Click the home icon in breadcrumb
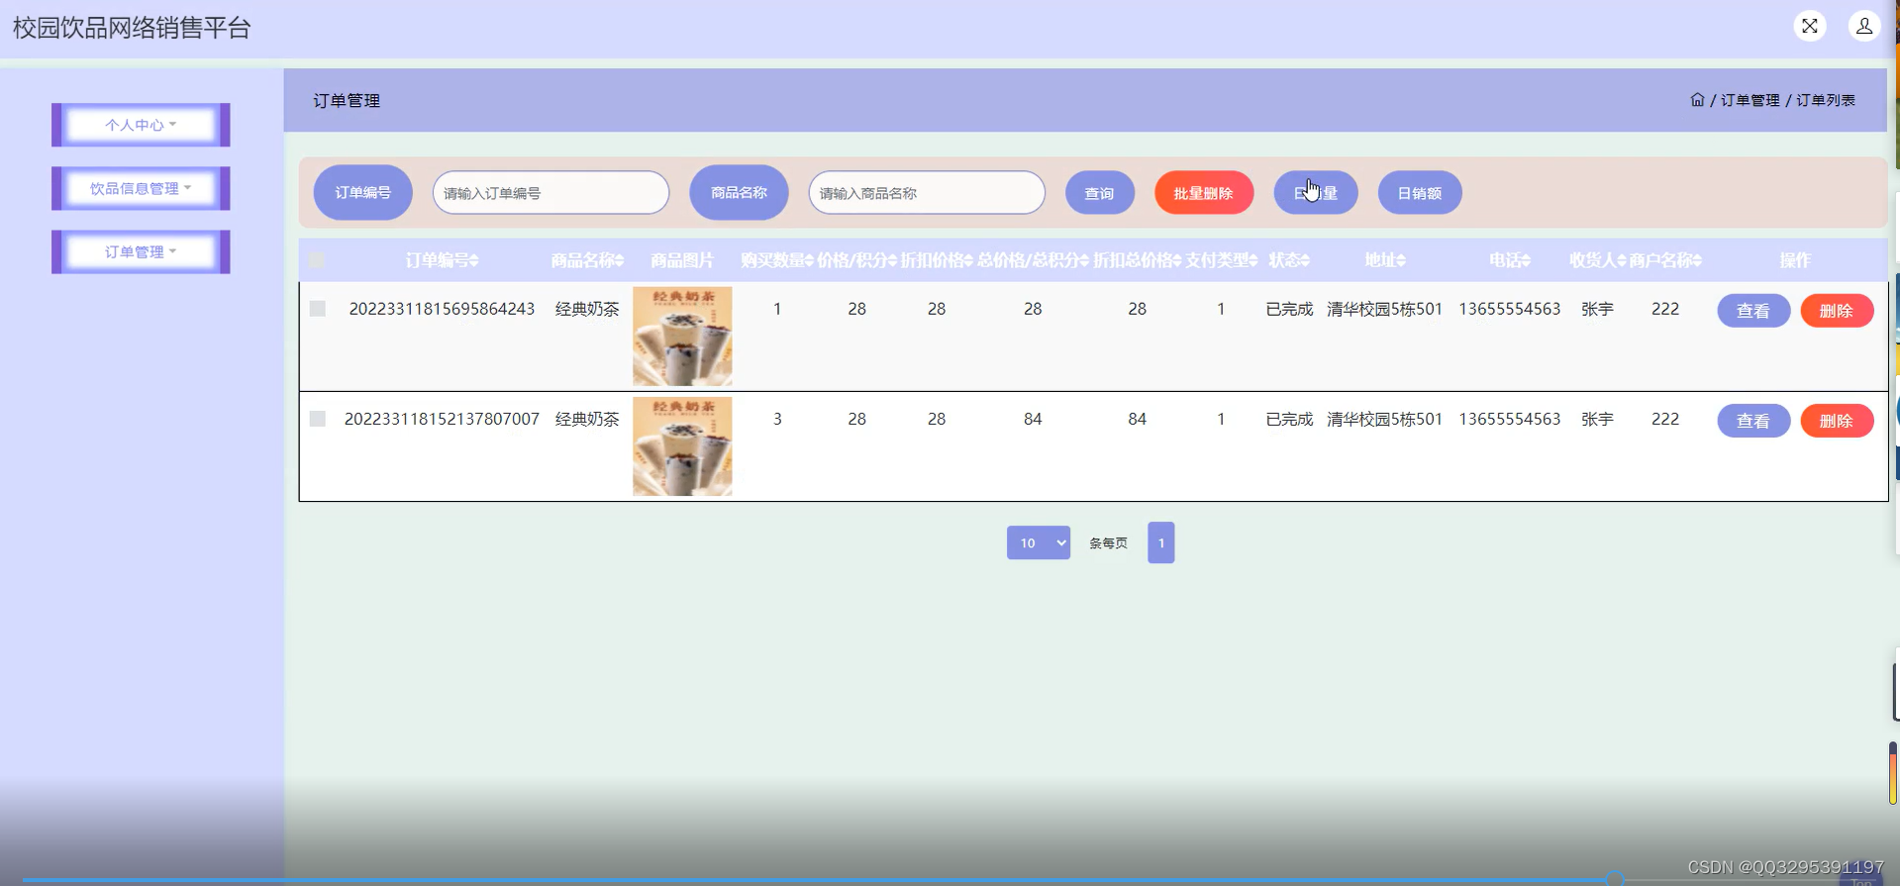This screenshot has width=1900, height=886. [x=1697, y=100]
